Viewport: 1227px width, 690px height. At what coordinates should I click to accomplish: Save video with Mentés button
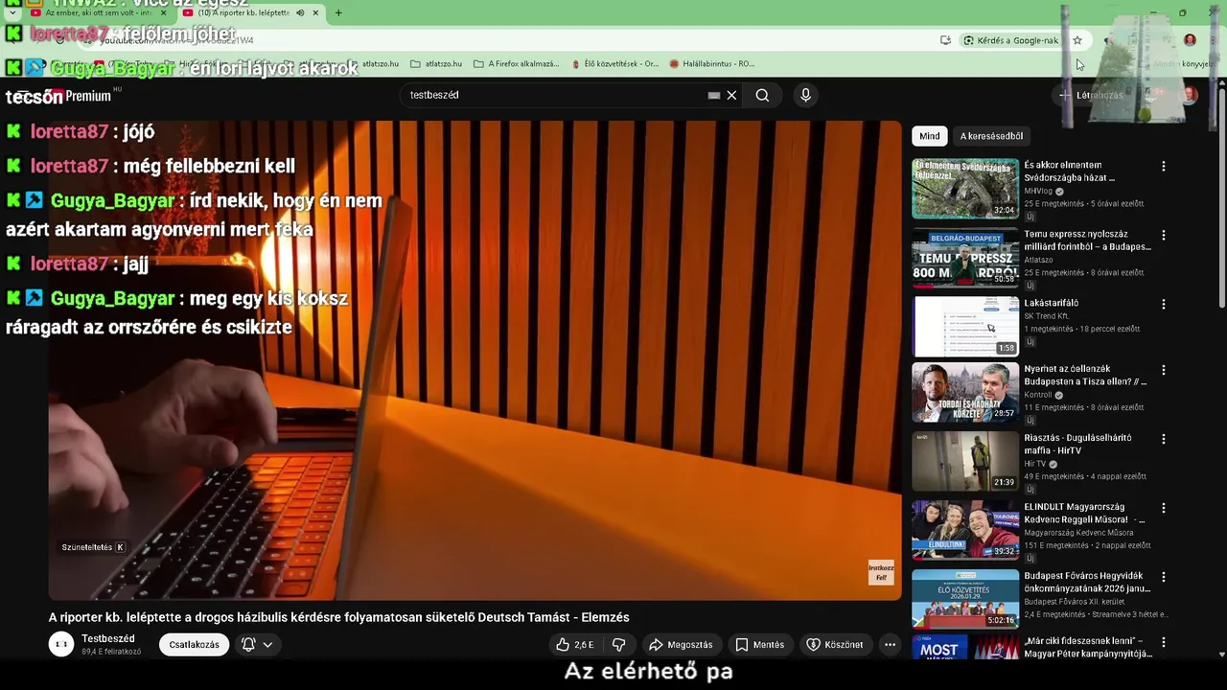(x=759, y=645)
